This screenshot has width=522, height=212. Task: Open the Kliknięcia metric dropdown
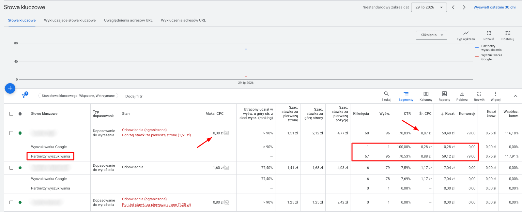coord(432,35)
